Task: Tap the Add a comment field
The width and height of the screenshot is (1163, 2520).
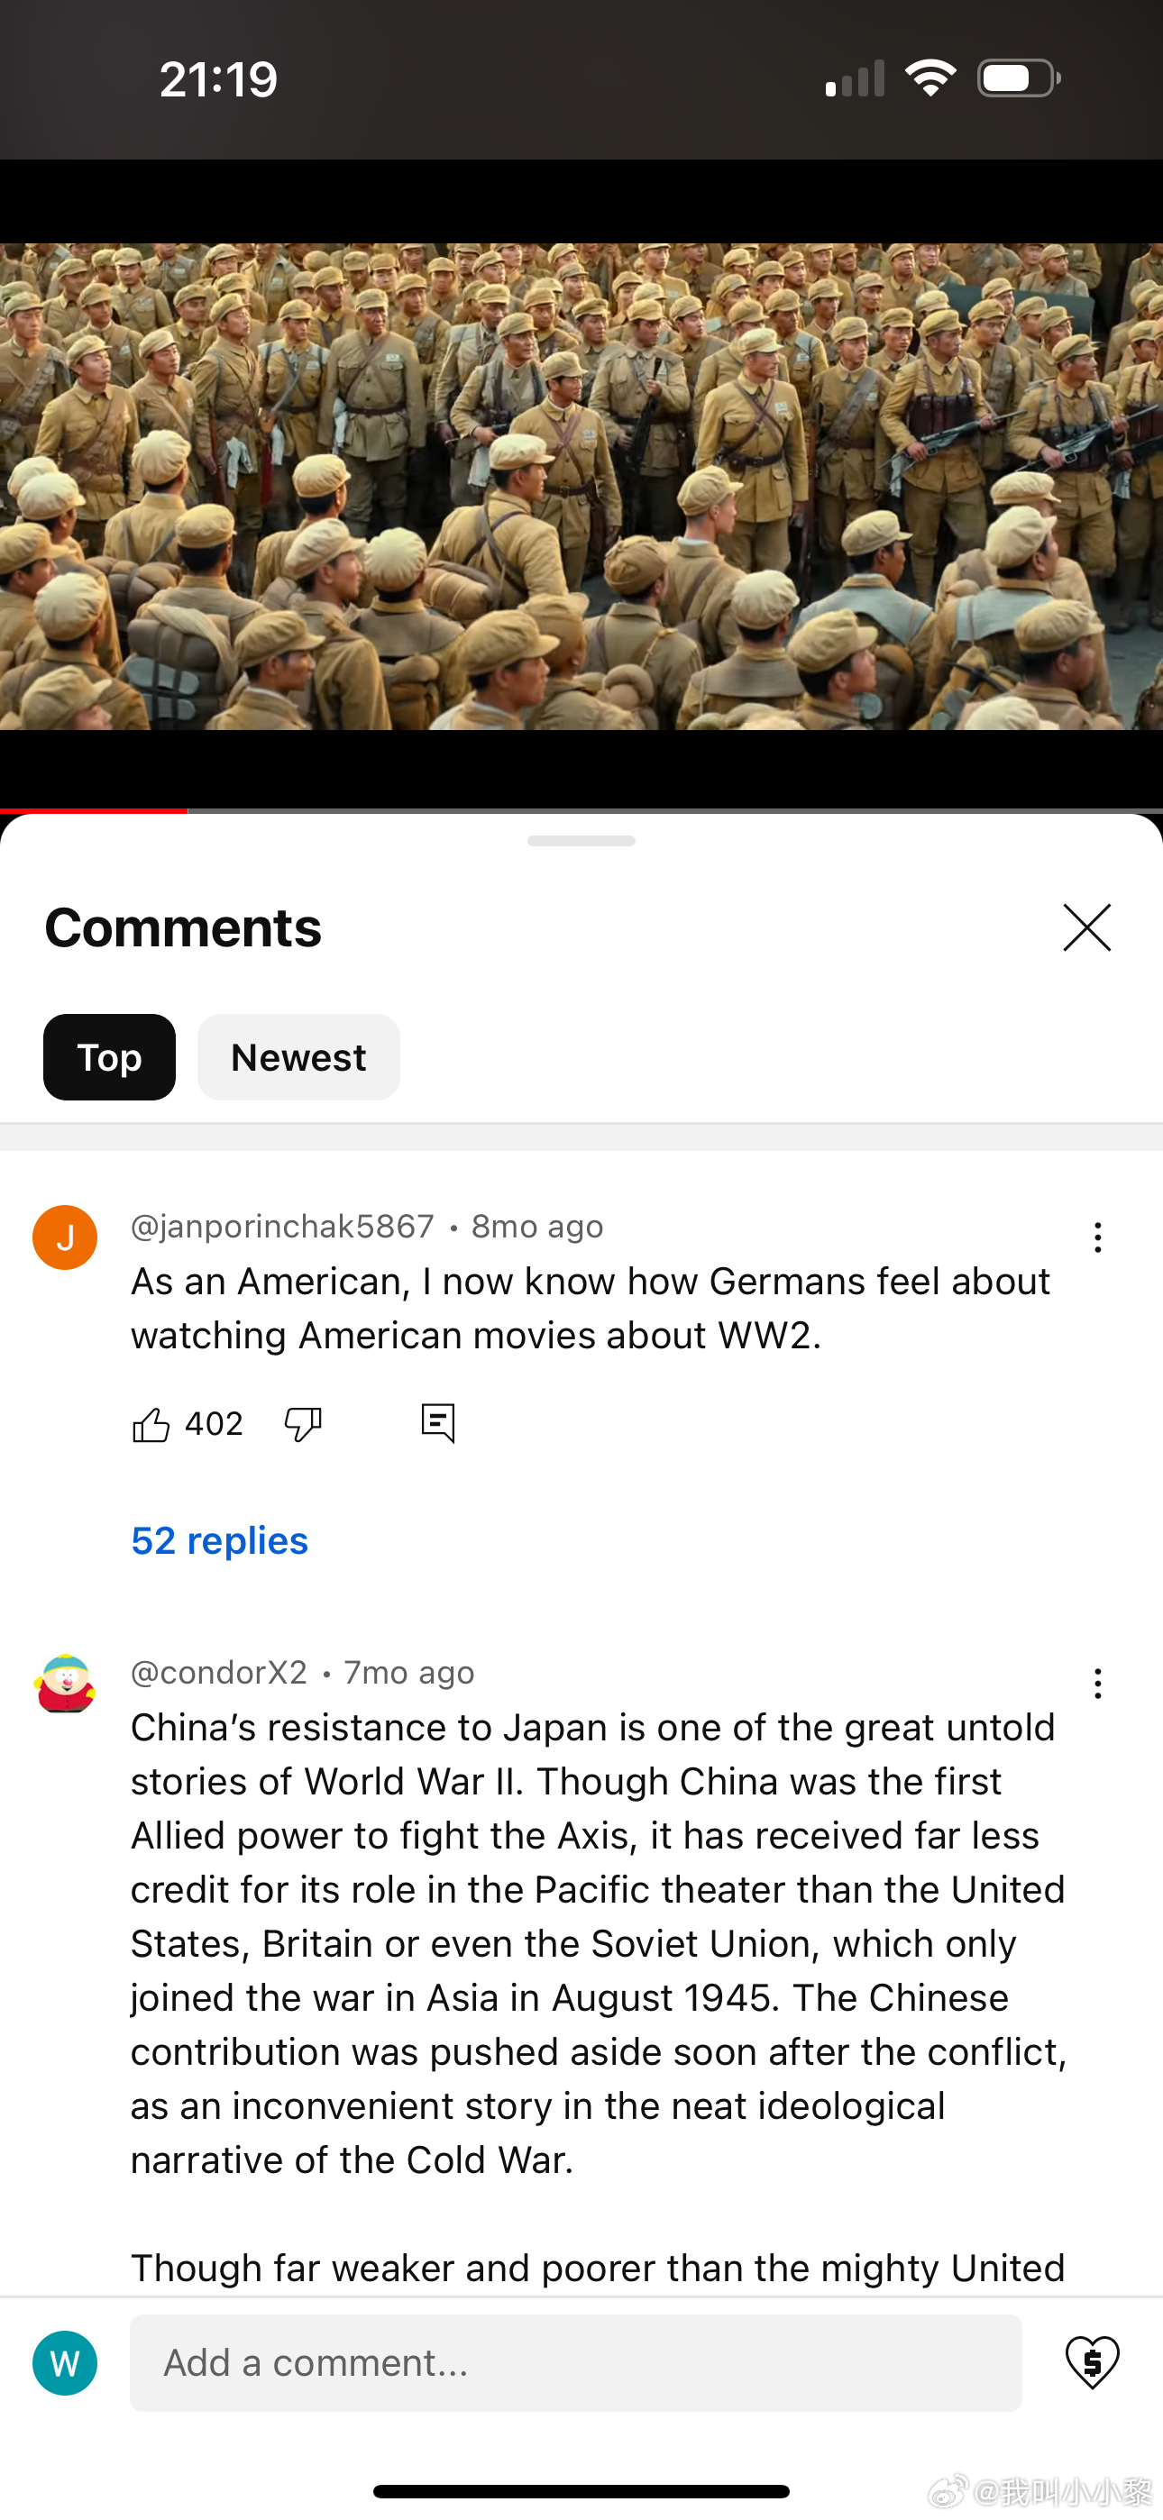Action: [x=575, y=2362]
